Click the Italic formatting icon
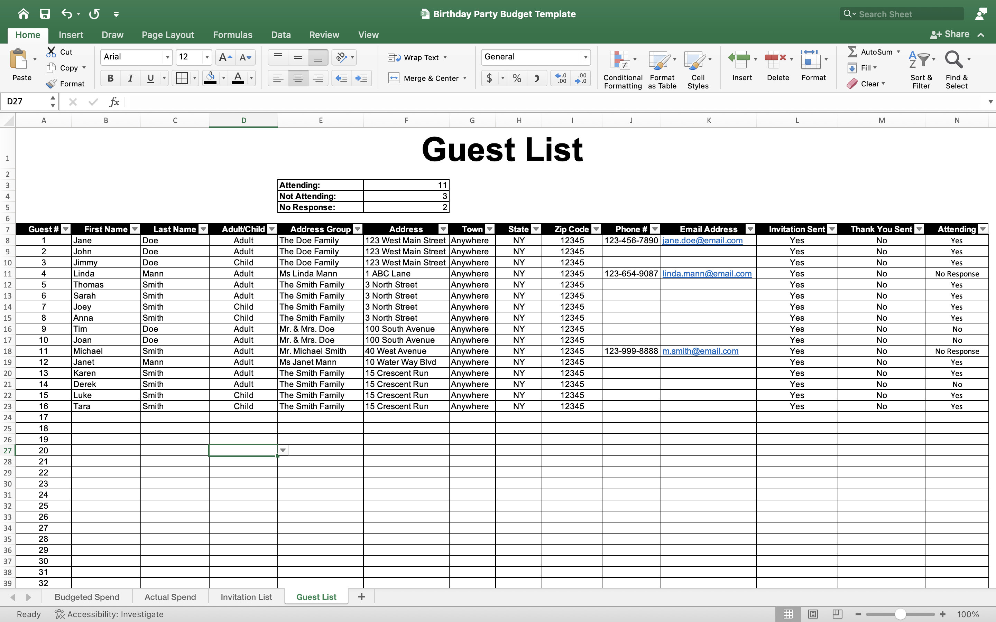Screen dimensions: 996x622 (x=130, y=78)
